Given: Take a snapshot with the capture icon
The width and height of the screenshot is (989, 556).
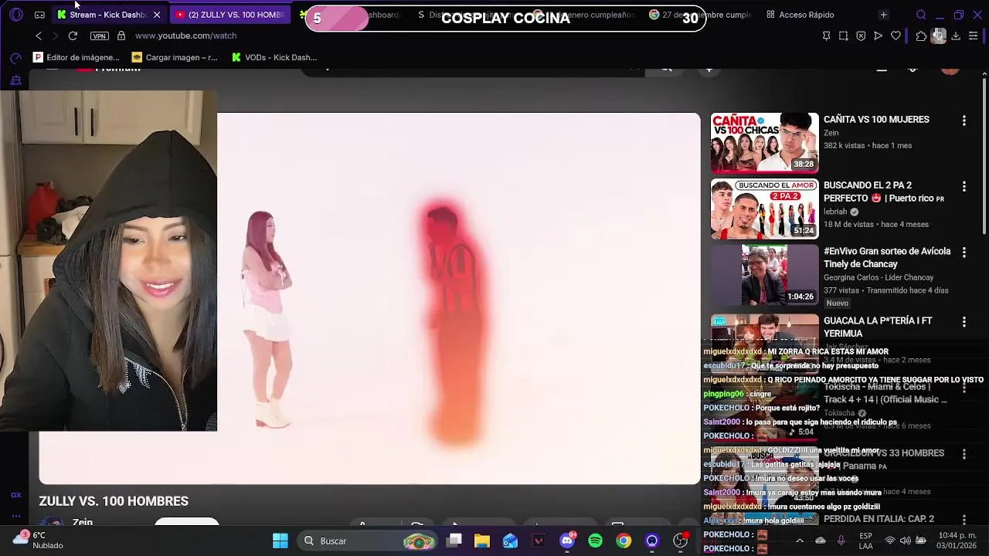Looking at the screenshot, I should pos(843,36).
